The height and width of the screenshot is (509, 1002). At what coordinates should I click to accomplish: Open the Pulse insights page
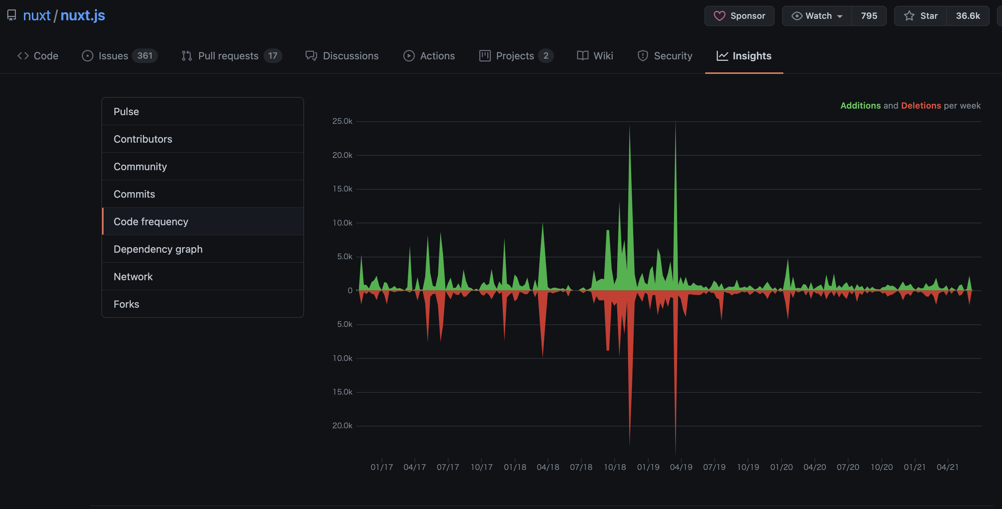[126, 111]
